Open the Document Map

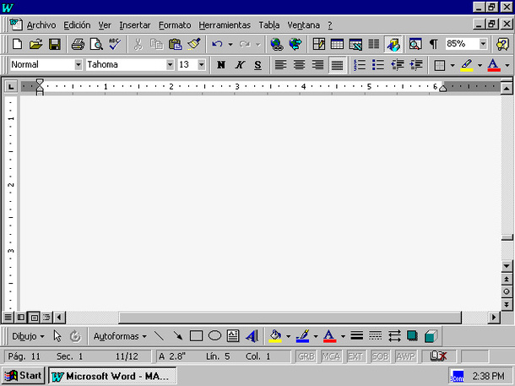415,44
